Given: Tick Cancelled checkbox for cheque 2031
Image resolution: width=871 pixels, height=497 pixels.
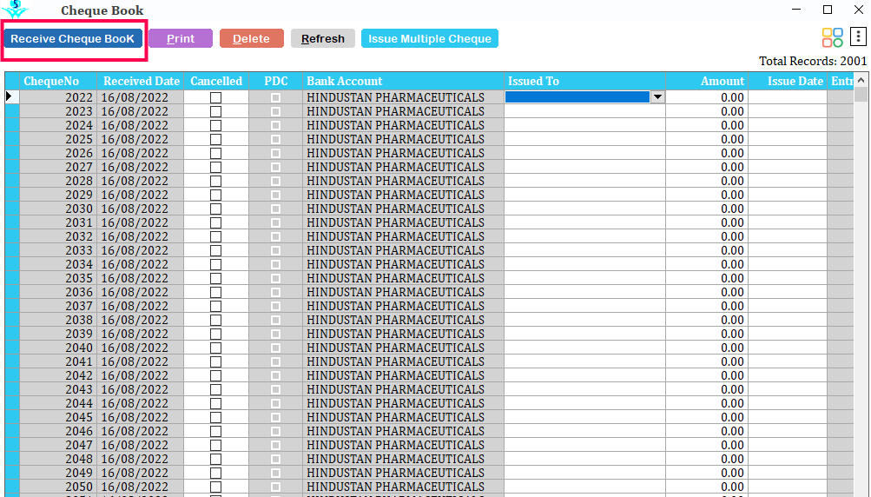Looking at the screenshot, I should pos(215,223).
